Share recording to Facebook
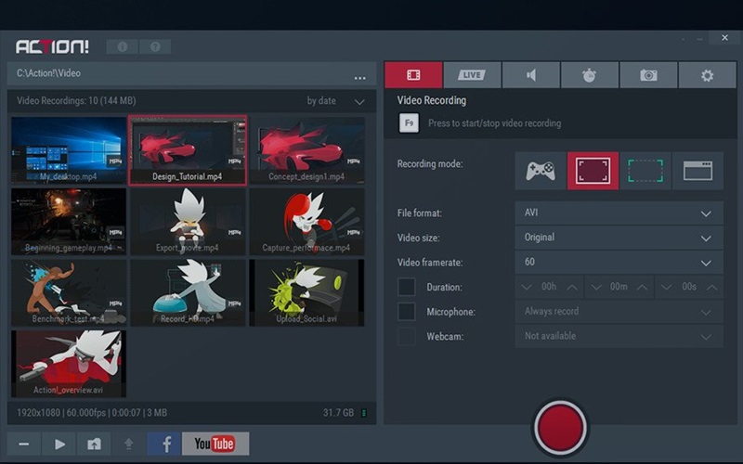The height and width of the screenshot is (464, 743). point(164,444)
